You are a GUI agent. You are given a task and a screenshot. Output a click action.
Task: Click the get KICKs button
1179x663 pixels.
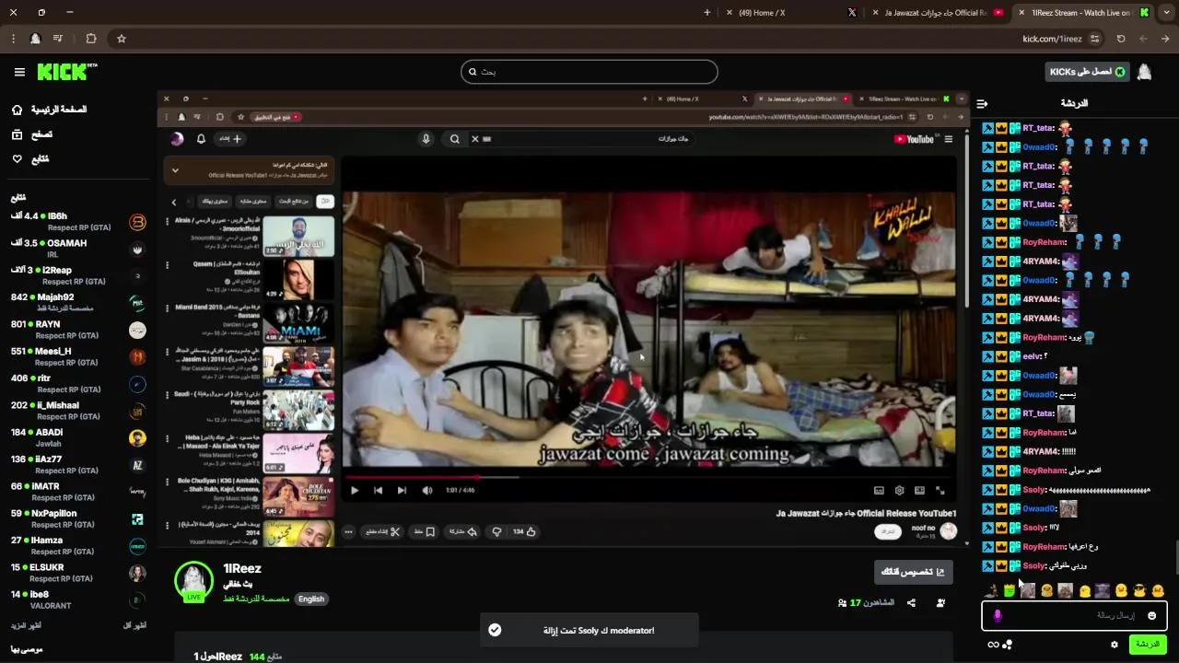[x=1087, y=72]
